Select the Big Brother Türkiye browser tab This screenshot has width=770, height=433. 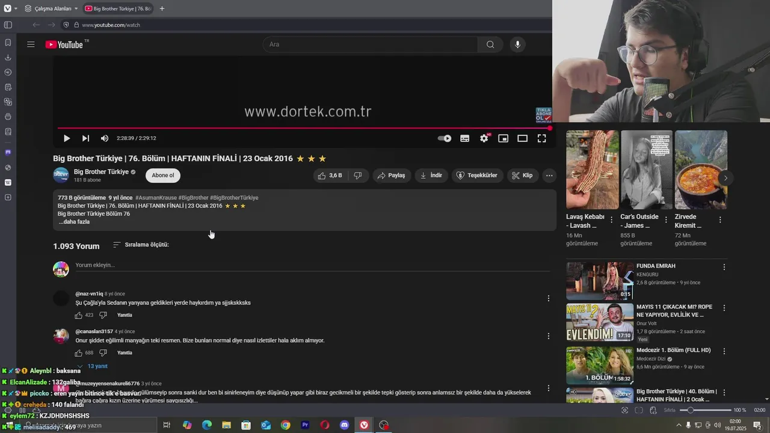tap(118, 8)
